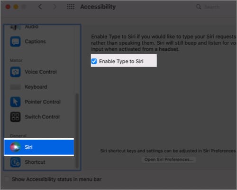The height and width of the screenshot is (190, 237).
Task: Select the Switch Control grid icon
Action: (15, 117)
